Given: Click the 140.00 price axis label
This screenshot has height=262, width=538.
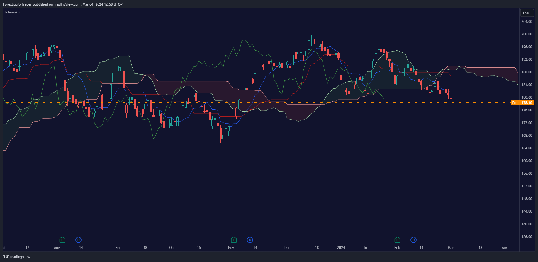Looking at the screenshot, I should click(x=527, y=224).
